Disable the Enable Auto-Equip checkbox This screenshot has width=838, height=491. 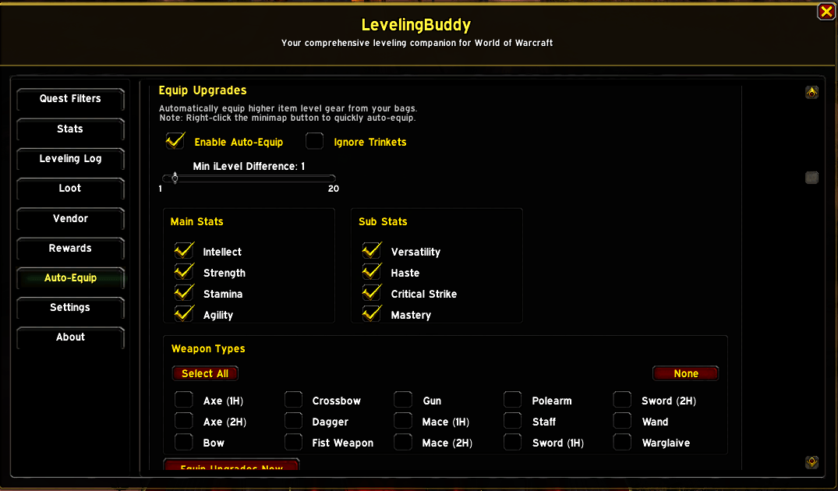click(175, 142)
